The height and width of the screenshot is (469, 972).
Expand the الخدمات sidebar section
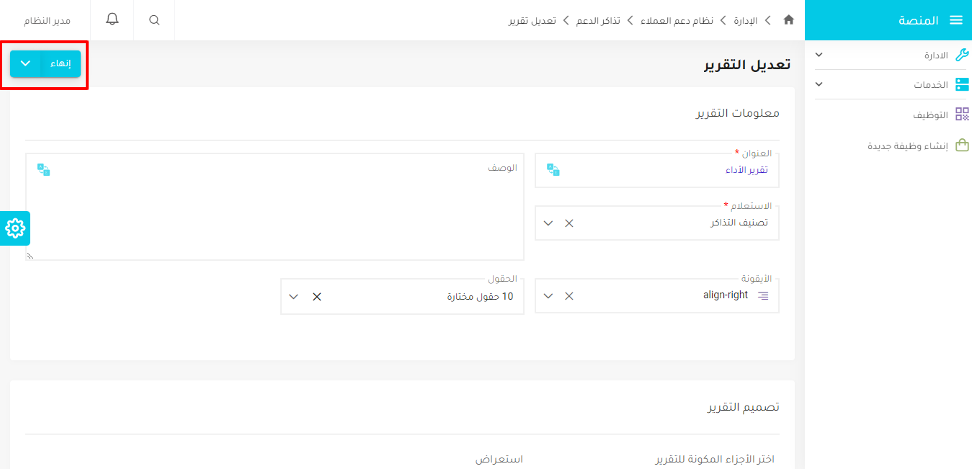(x=819, y=84)
